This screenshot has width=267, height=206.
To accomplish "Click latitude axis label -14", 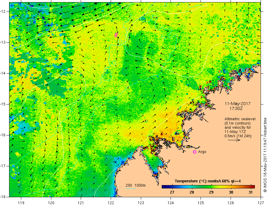I will pyautogui.click(x=3, y=73).
